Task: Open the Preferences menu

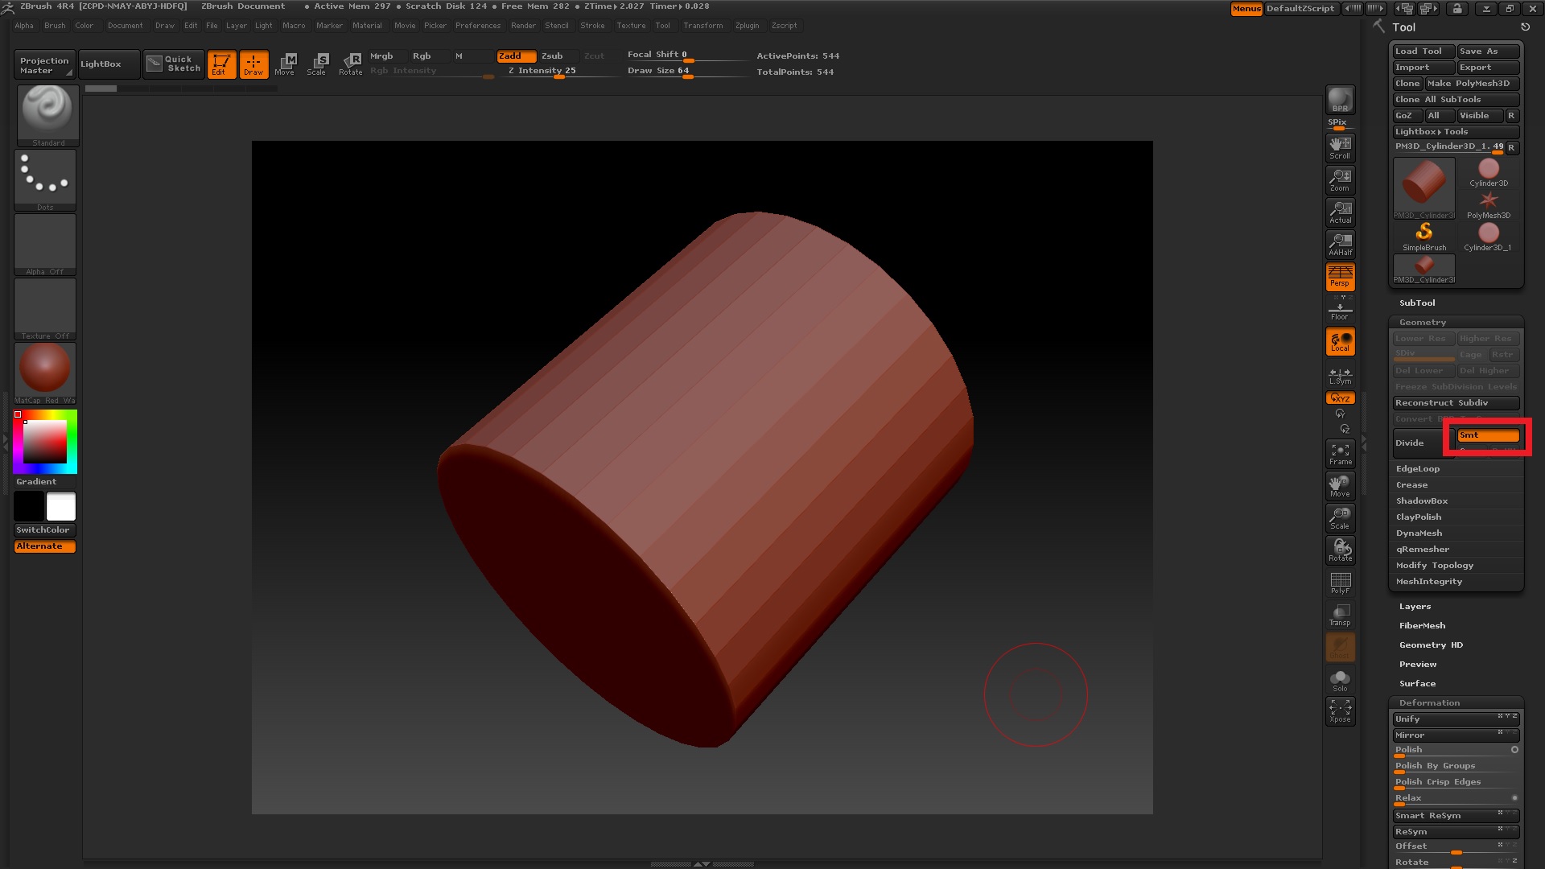Action: (x=478, y=26)
